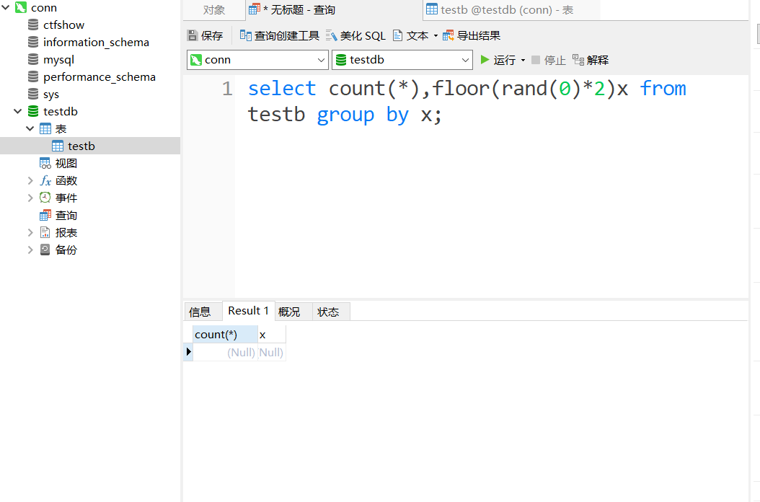
Task: Switch to the Info (信息) tab
Action: coord(200,312)
